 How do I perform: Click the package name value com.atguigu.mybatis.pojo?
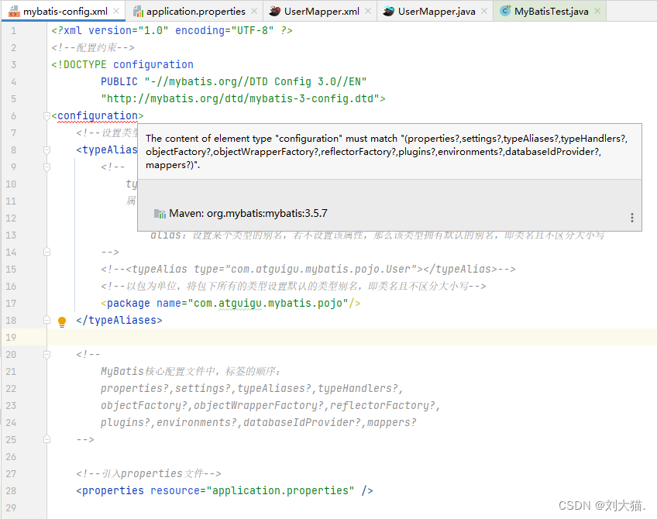(x=268, y=304)
